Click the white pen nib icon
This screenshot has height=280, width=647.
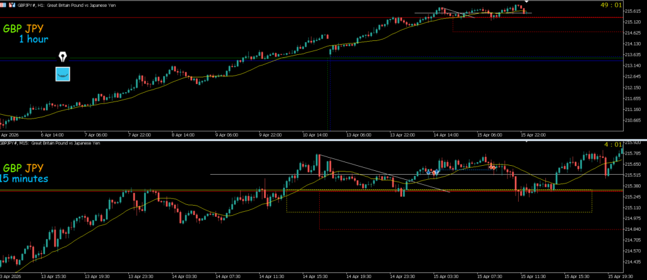click(x=63, y=57)
